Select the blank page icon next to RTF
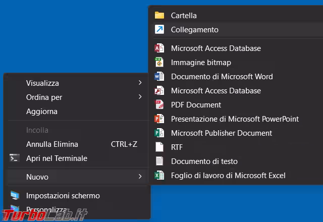 [x=159, y=147]
